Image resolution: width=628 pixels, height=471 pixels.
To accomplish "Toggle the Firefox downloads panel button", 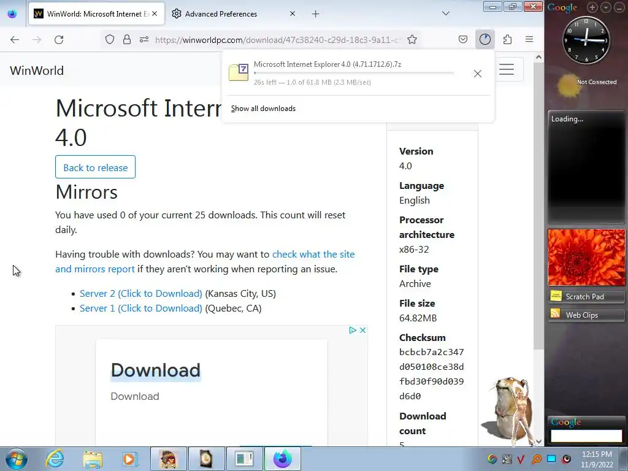I will point(485,39).
